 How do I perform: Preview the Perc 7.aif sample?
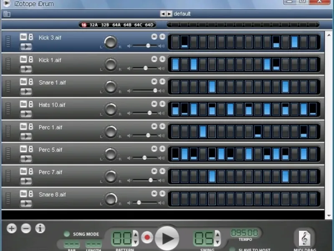26,181
